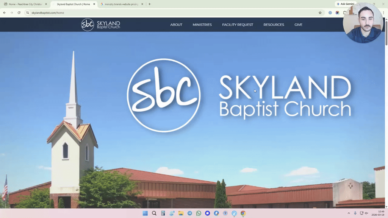
Task: Close the ministry brands pricing tab
Action: click(142, 4)
